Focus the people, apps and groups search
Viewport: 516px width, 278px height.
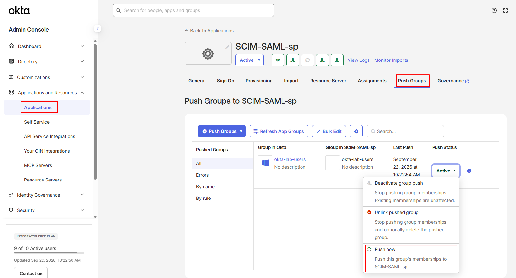click(x=194, y=10)
